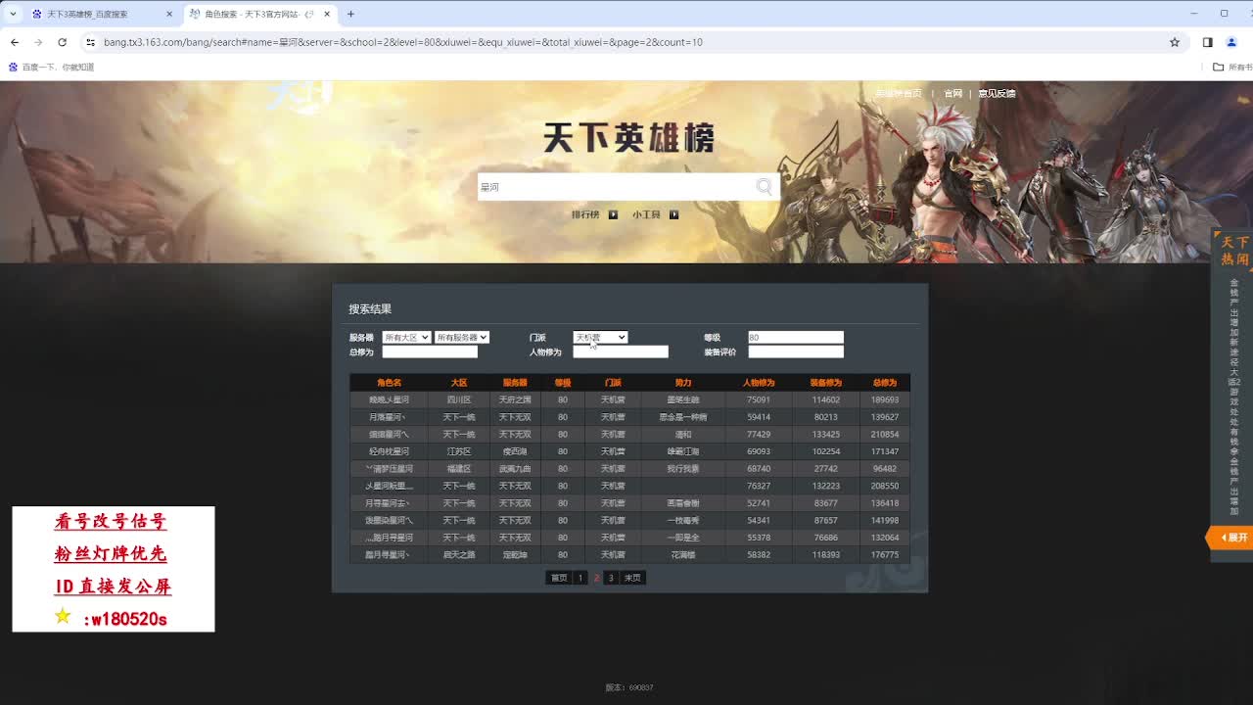Image resolution: width=1253 pixels, height=705 pixels.
Task: Go to results page 3
Action: pos(611,578)
